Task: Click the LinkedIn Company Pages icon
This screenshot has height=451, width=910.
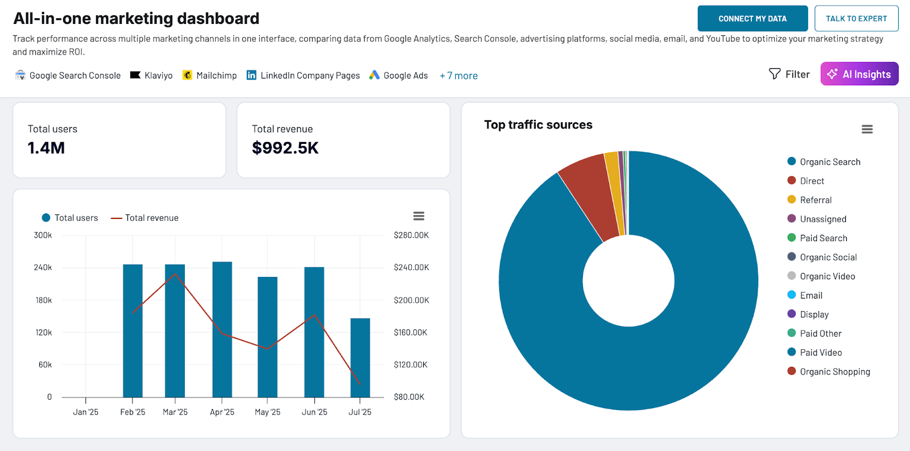Action: click(x=251, y=75)
